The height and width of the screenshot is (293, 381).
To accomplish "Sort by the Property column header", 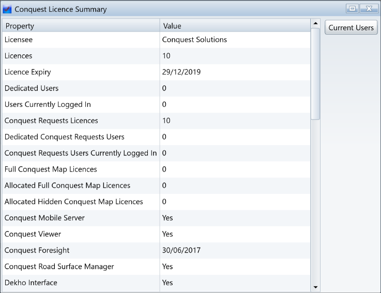I will pyautogui.click(x=81, y=26).
